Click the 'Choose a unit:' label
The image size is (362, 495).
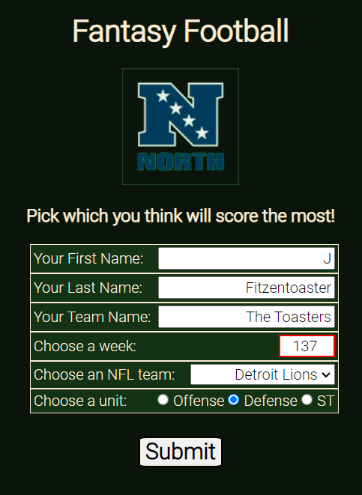click(80, 401)
